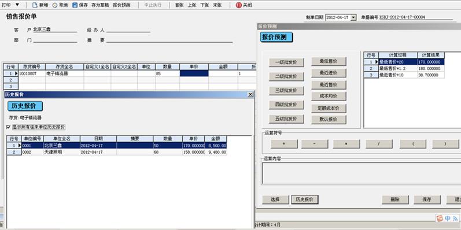Click 存为草稿 in the toolbar

100,5
